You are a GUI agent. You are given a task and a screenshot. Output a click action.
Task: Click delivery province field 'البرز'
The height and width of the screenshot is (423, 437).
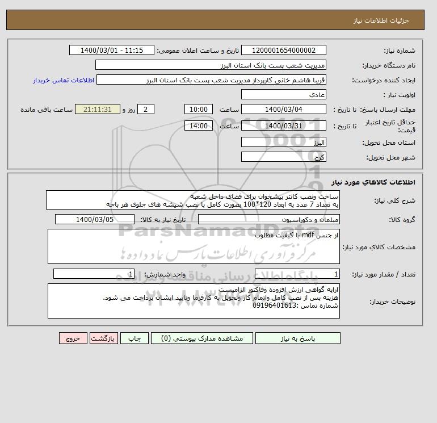point(283,143)
